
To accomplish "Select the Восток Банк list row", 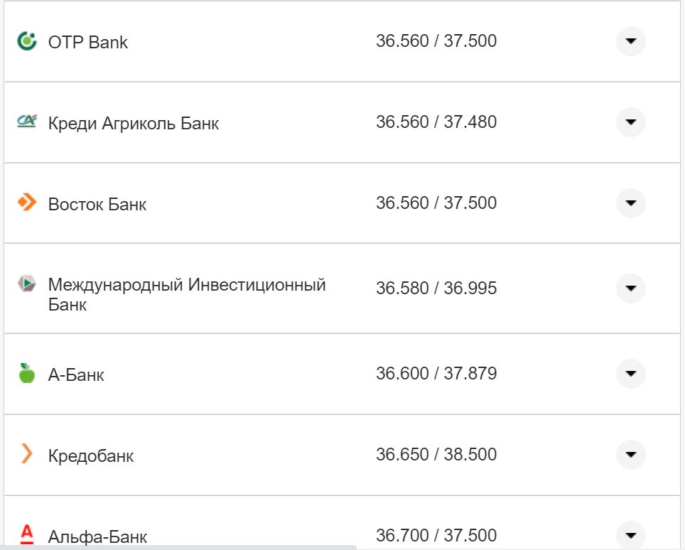I will pyautogui.click(x=341, y=203).
